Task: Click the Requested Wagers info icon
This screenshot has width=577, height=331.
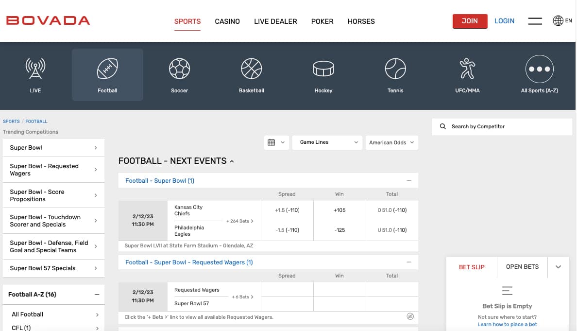Action: click(x=410, y=316)
